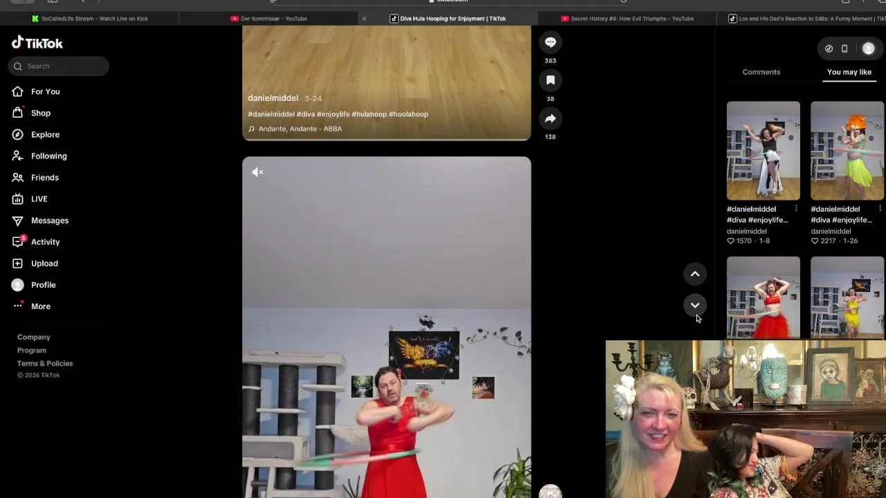
Task: Click the Profile avatar icon in the sidebar
Action: coord(17,284)
